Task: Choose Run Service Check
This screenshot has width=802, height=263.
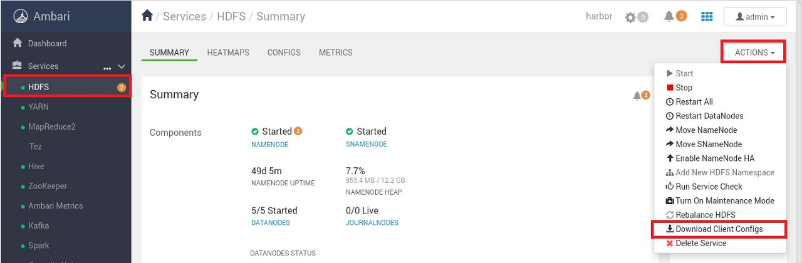Action: 704,187
